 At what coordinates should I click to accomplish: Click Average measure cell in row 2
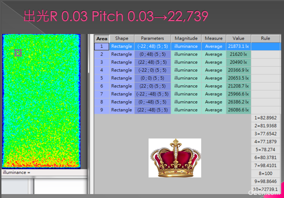[214, 54]
